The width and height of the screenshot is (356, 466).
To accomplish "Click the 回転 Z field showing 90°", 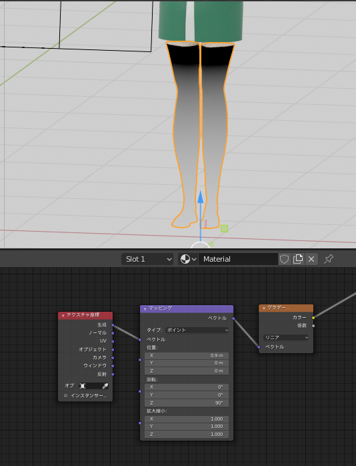I will pos(187,403).
